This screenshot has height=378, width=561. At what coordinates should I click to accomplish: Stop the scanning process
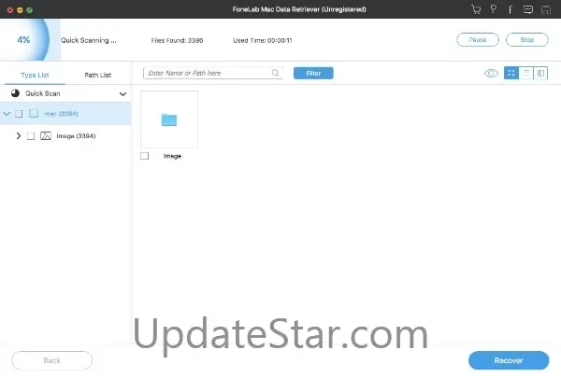click(x=526, y=39)
